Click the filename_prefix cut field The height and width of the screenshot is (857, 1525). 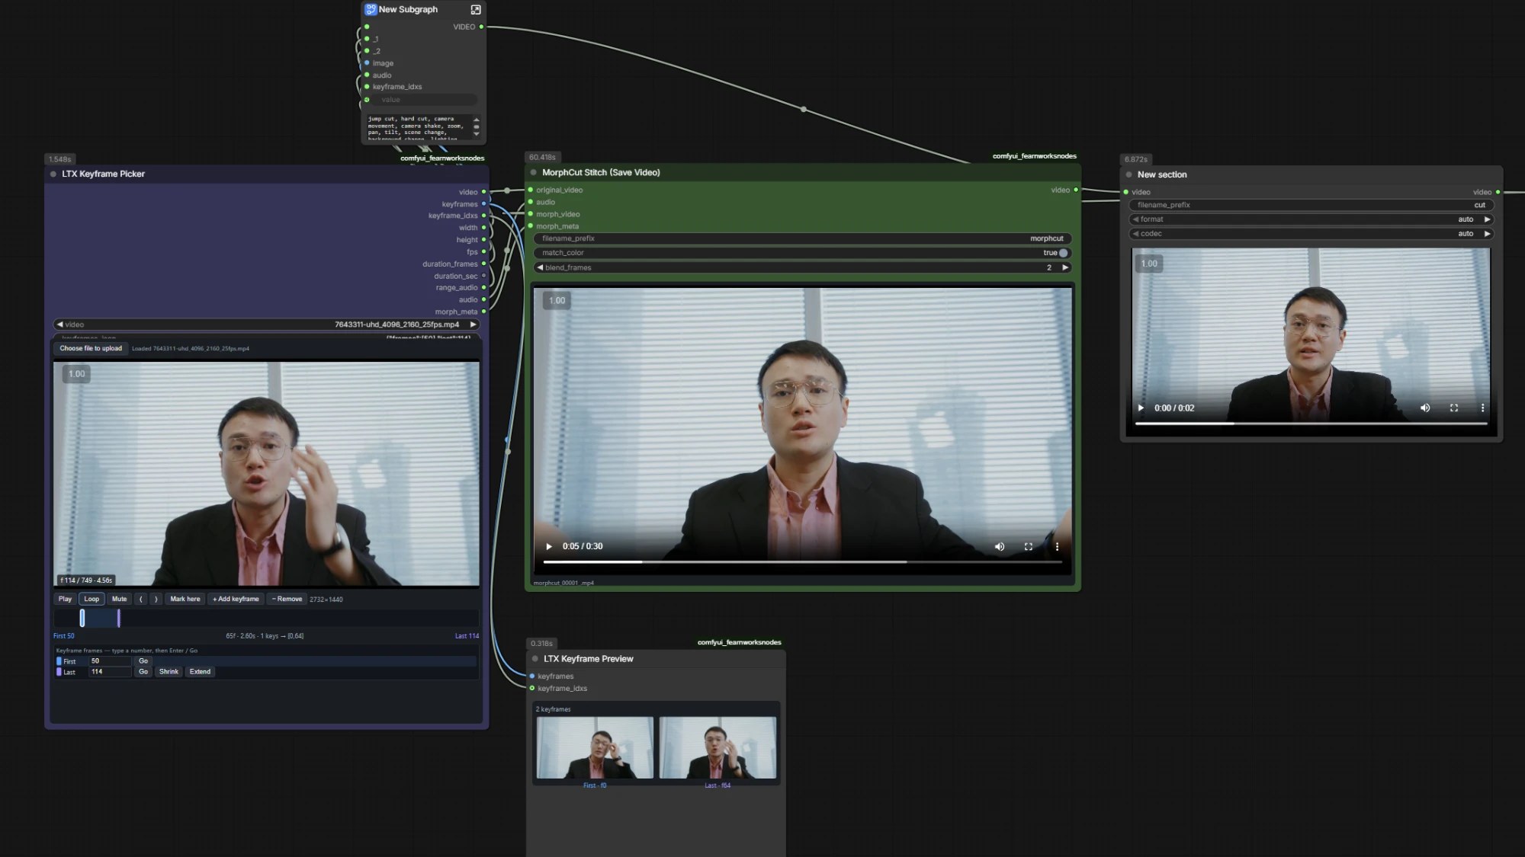pos(1310,206)
